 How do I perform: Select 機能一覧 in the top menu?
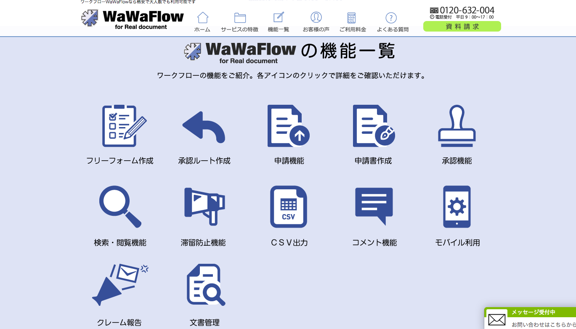[279, 22]
